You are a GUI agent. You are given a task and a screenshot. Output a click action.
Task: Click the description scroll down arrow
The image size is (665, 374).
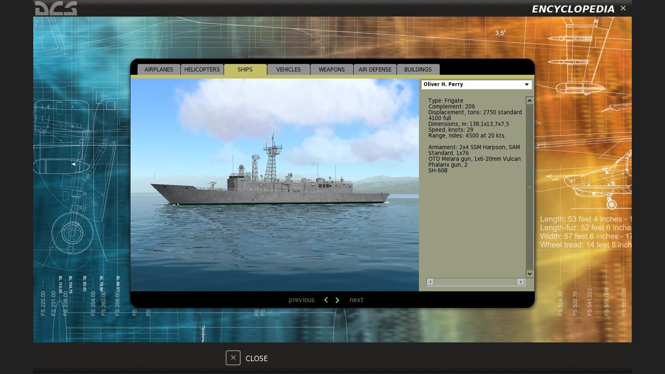coord(530,274)
